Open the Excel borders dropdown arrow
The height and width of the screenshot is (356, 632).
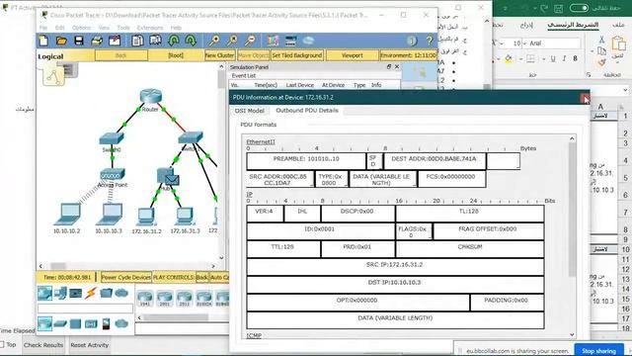(x=520, y=59)
